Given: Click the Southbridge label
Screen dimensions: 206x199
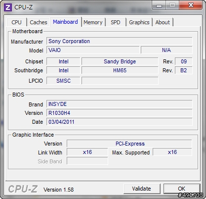Looking at the screenshot, I should [29, 70].
